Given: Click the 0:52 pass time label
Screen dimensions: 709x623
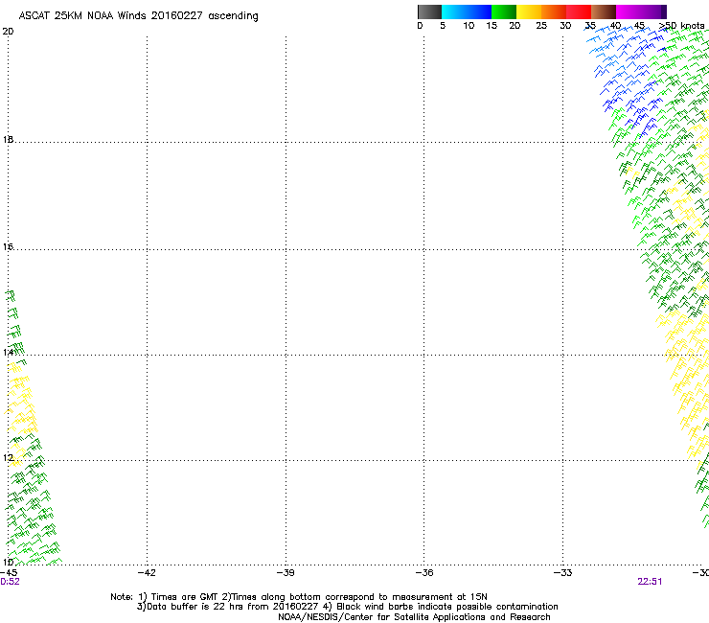Looking at the screenshot, I should click(10, 582).
